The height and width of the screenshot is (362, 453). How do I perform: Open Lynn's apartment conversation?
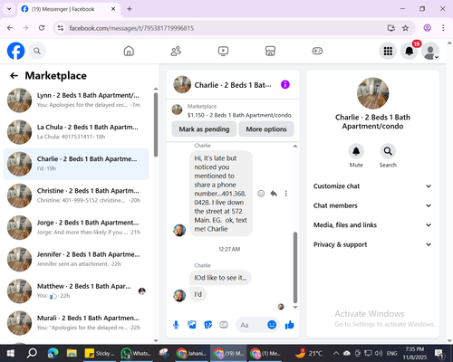[x=76, y=100]
